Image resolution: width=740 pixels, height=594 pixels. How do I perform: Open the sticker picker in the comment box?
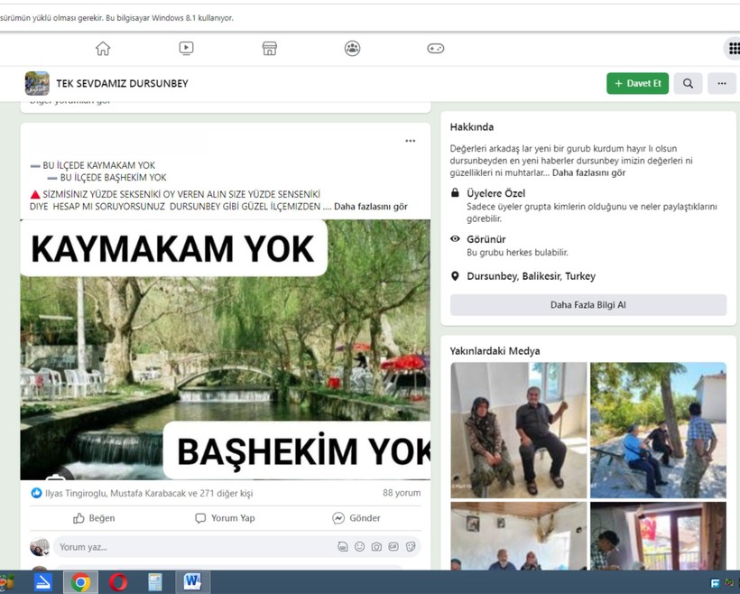point(411,547)
